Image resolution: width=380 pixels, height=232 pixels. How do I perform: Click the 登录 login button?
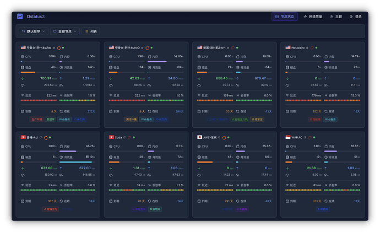point(356,17)
